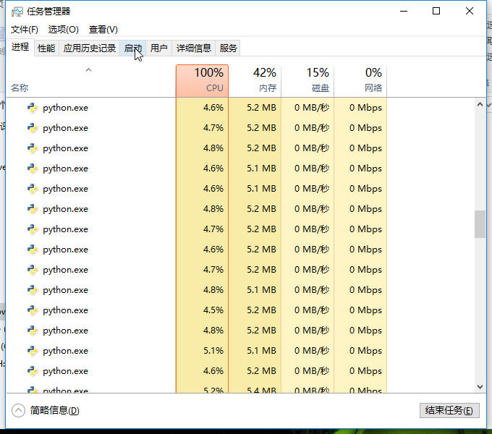Click Python icon of process using 4.5% CPU
492x434 pixels.
point(32,310)
